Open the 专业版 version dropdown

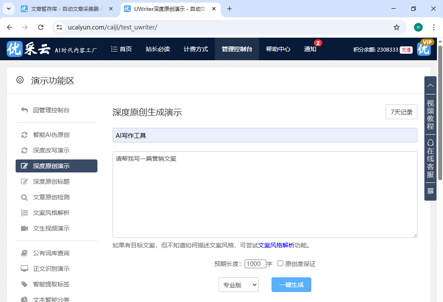pos(238,285)
